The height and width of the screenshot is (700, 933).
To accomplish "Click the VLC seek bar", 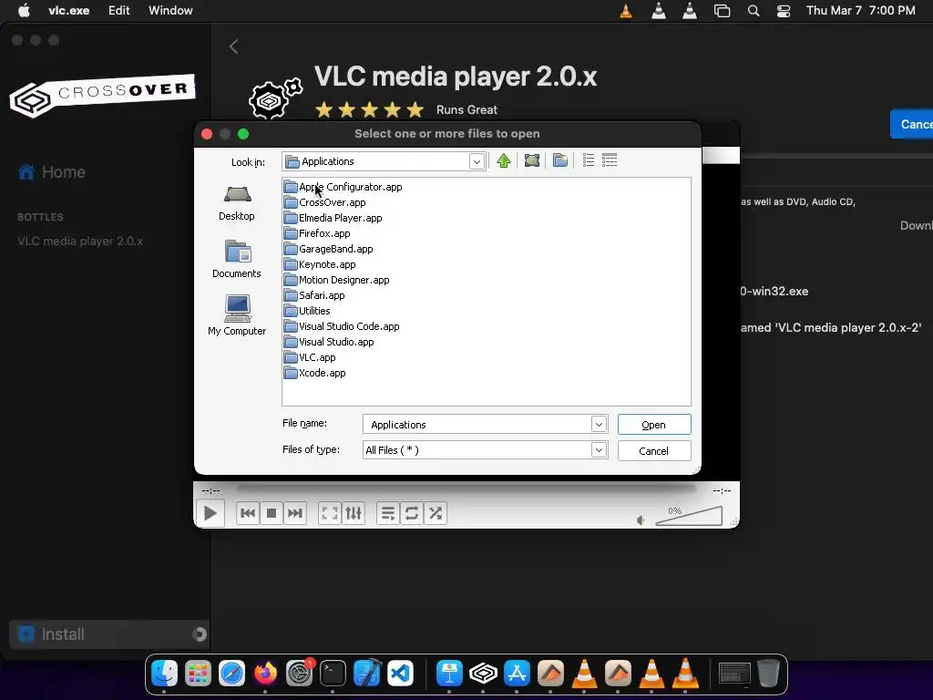I will [x=466, y=489].
